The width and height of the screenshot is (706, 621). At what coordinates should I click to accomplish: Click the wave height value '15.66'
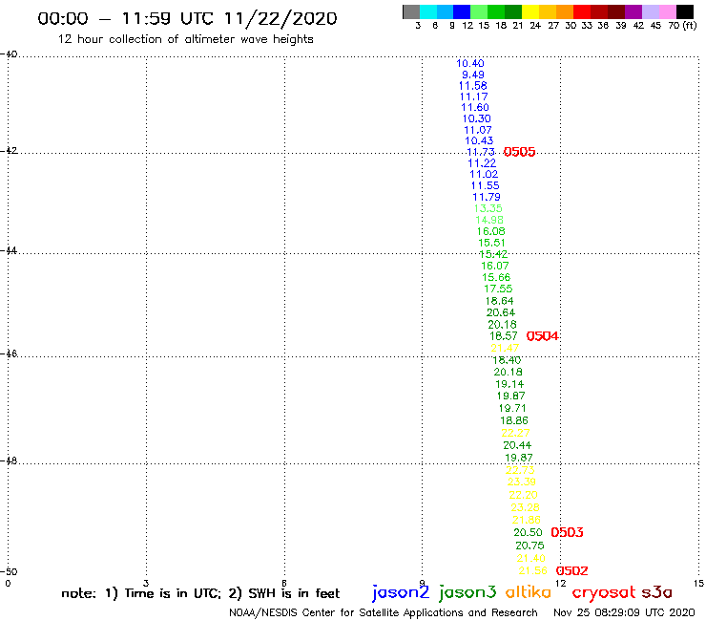pyautogui.click(x=496, y=277)
